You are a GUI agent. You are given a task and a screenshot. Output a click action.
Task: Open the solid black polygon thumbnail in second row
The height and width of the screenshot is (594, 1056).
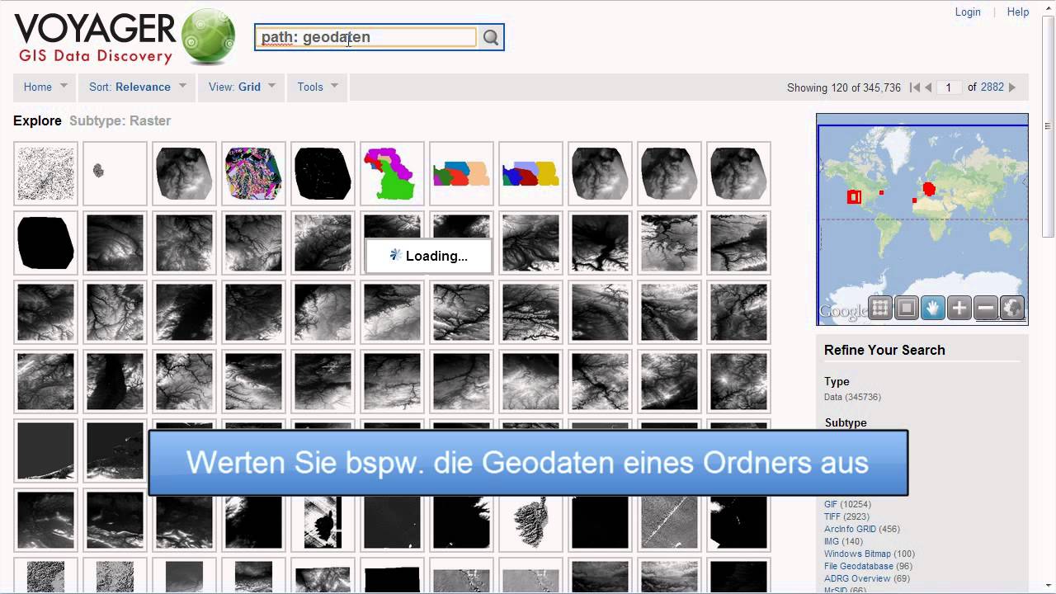[45, 243]
